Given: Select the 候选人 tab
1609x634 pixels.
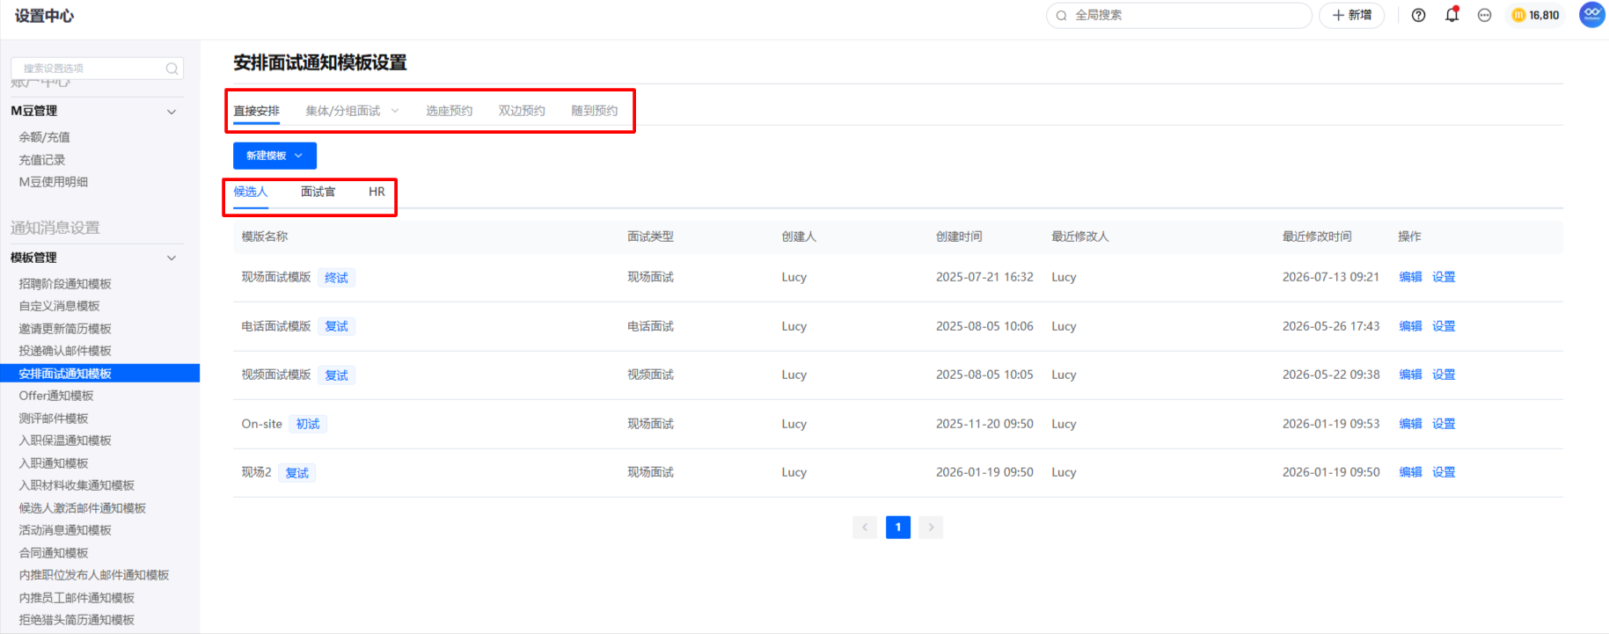Looking at the screenshot, I should (251, 192).
